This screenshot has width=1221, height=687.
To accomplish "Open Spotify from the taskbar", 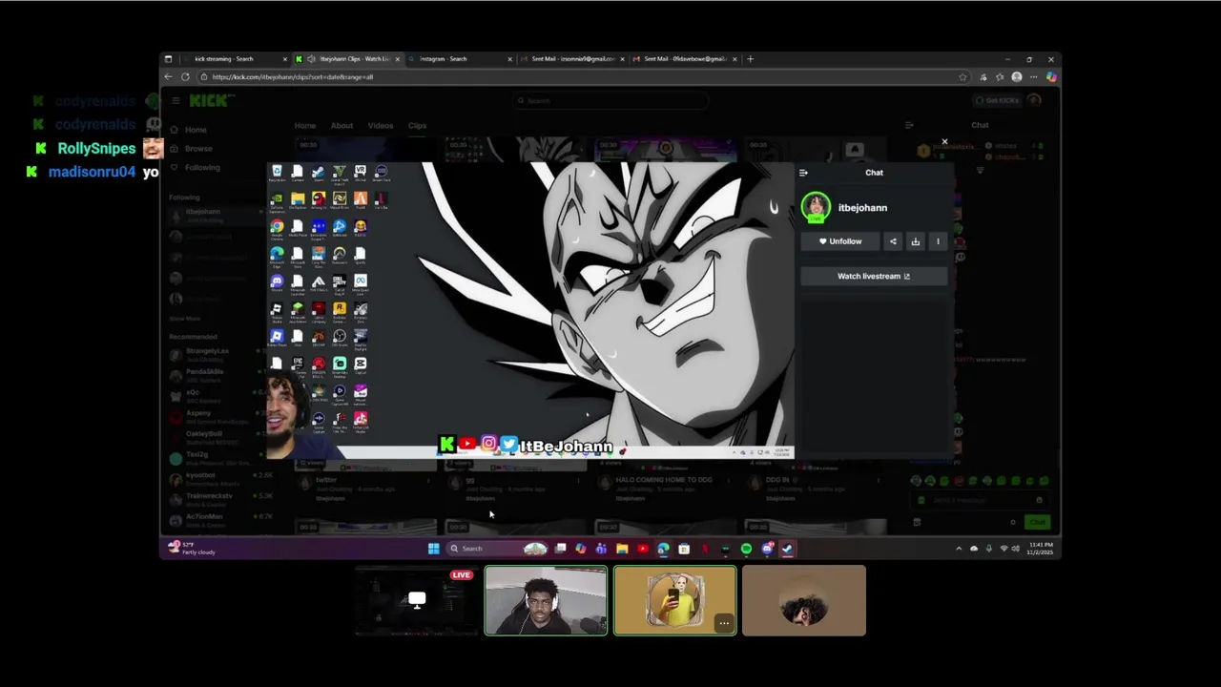I will click(746, 549).
